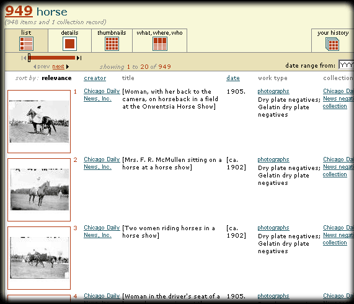Click result number 2
The image size is (354, 304).
[76, 160]
